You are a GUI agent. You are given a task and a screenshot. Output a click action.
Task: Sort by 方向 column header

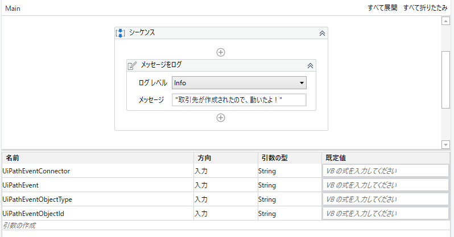pos(226,157)
